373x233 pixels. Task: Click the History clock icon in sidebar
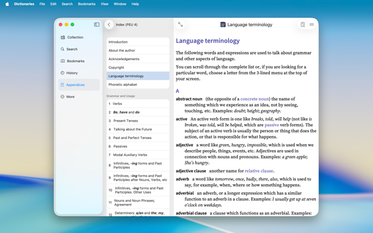62,73
